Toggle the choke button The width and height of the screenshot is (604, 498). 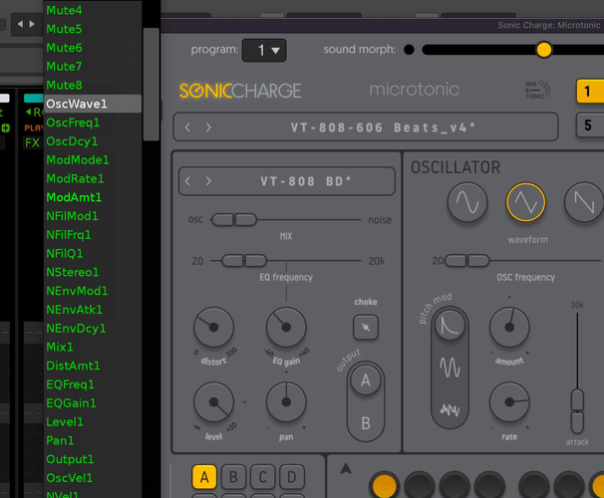(366, 326)
